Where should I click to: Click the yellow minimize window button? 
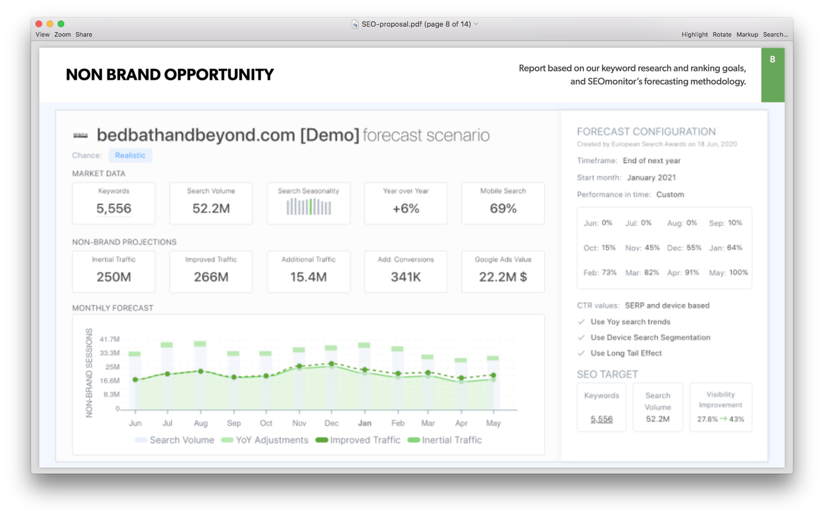[x=50, y=24]
